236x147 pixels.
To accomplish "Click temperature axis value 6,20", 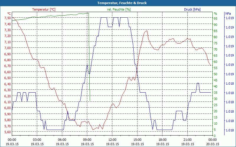I will point(8,96).
